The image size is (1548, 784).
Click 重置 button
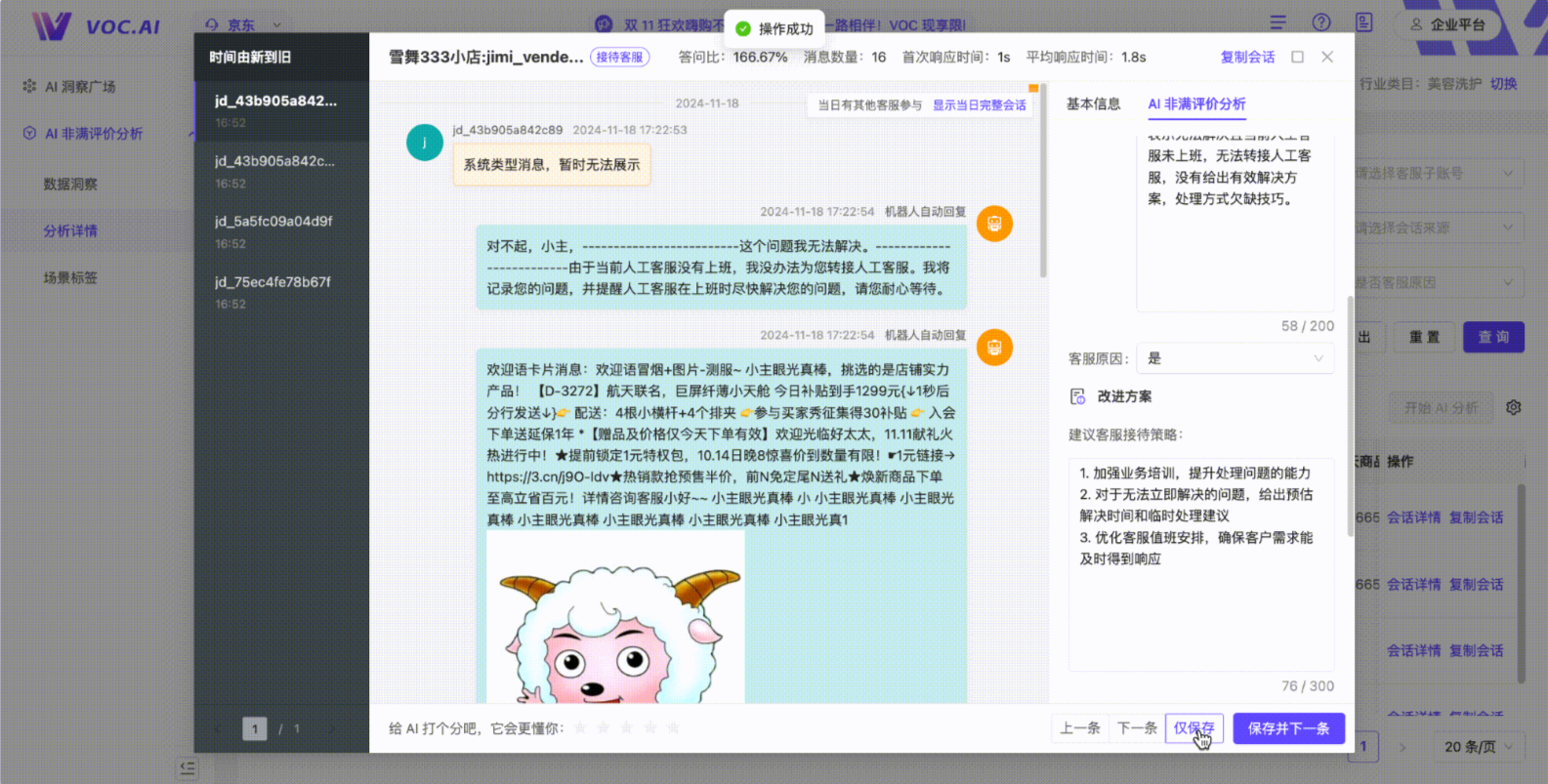(1424, 337)
